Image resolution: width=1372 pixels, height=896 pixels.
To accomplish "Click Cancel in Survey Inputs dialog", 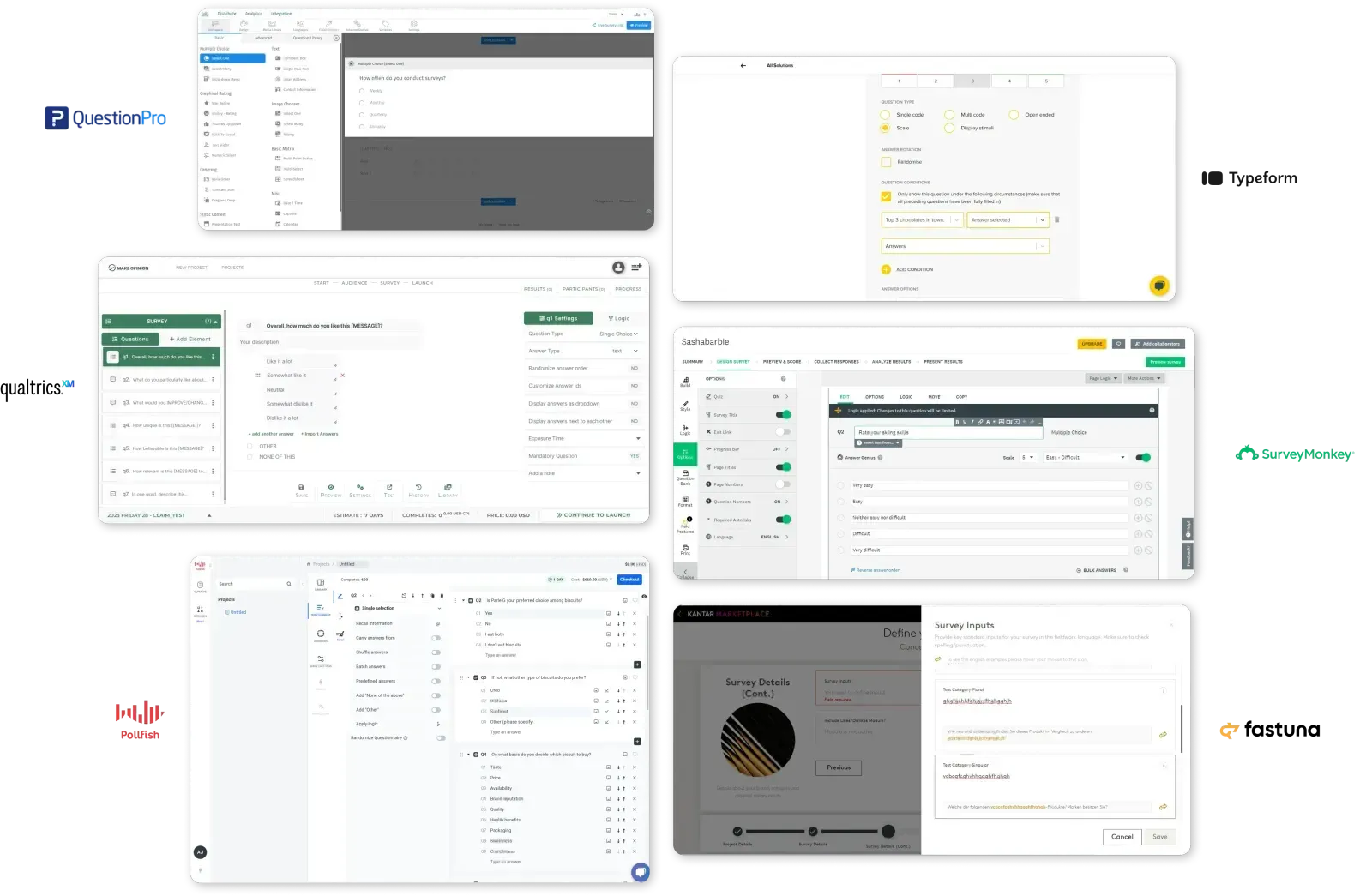I will [1122, 837].
